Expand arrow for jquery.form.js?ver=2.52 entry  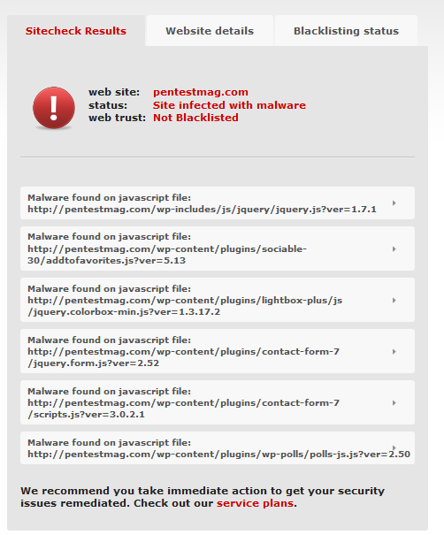pyautogui.click(x=394, y=351)
